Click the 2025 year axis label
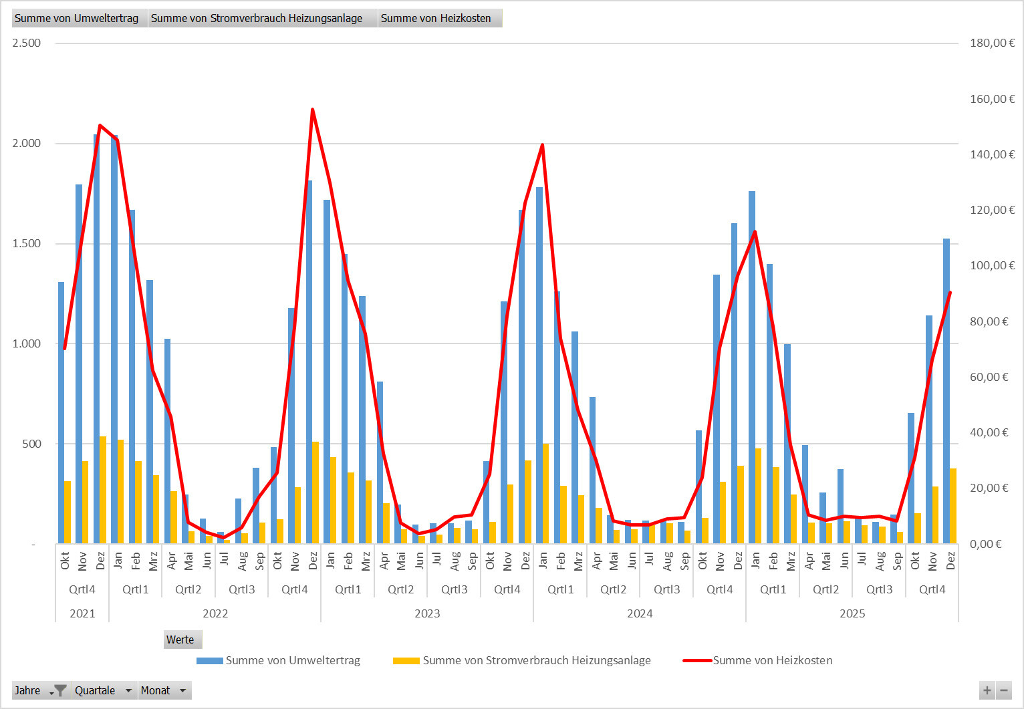This screenshot has height=709, width=1024. [x=852, y=613]
